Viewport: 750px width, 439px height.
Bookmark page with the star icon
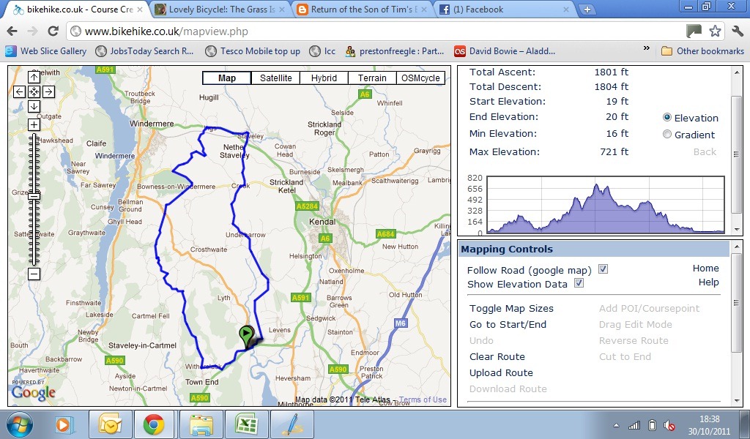(x=715, y=31)
